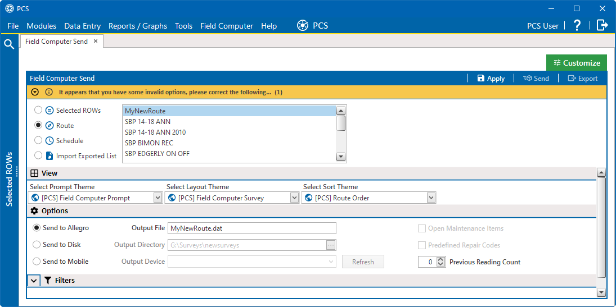The width and height of the screenshot is (616, 307).
Task: Click the Import Exported List file icon
Action: 50,155
